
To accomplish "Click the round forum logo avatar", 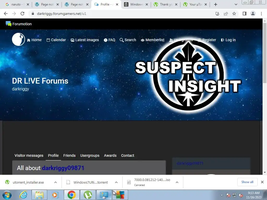I will click(x=19, y=39).
